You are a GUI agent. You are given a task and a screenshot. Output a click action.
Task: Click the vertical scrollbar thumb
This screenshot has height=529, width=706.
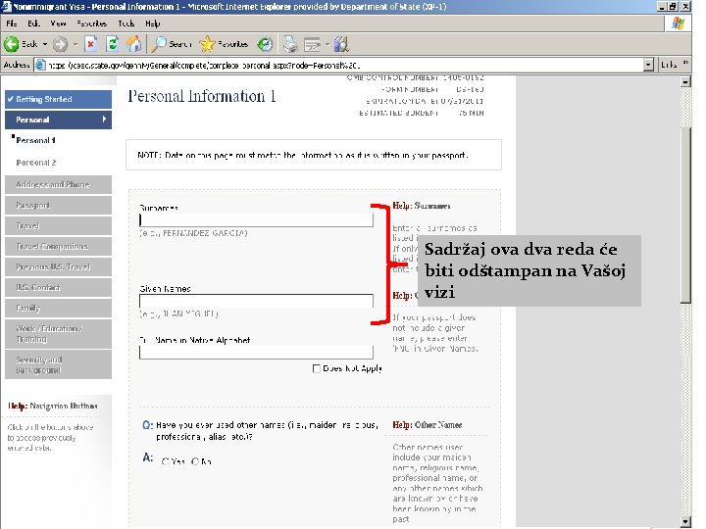685,215
